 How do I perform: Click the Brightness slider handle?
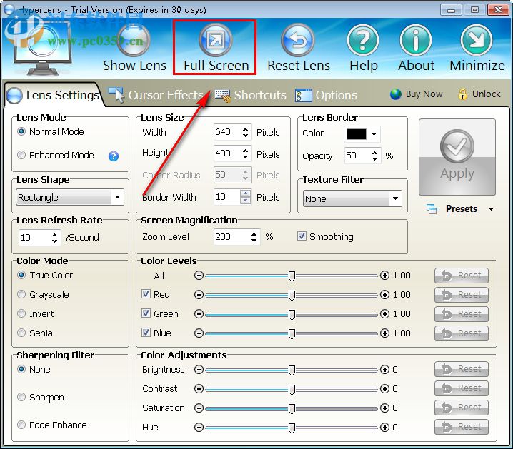point(292,370)
